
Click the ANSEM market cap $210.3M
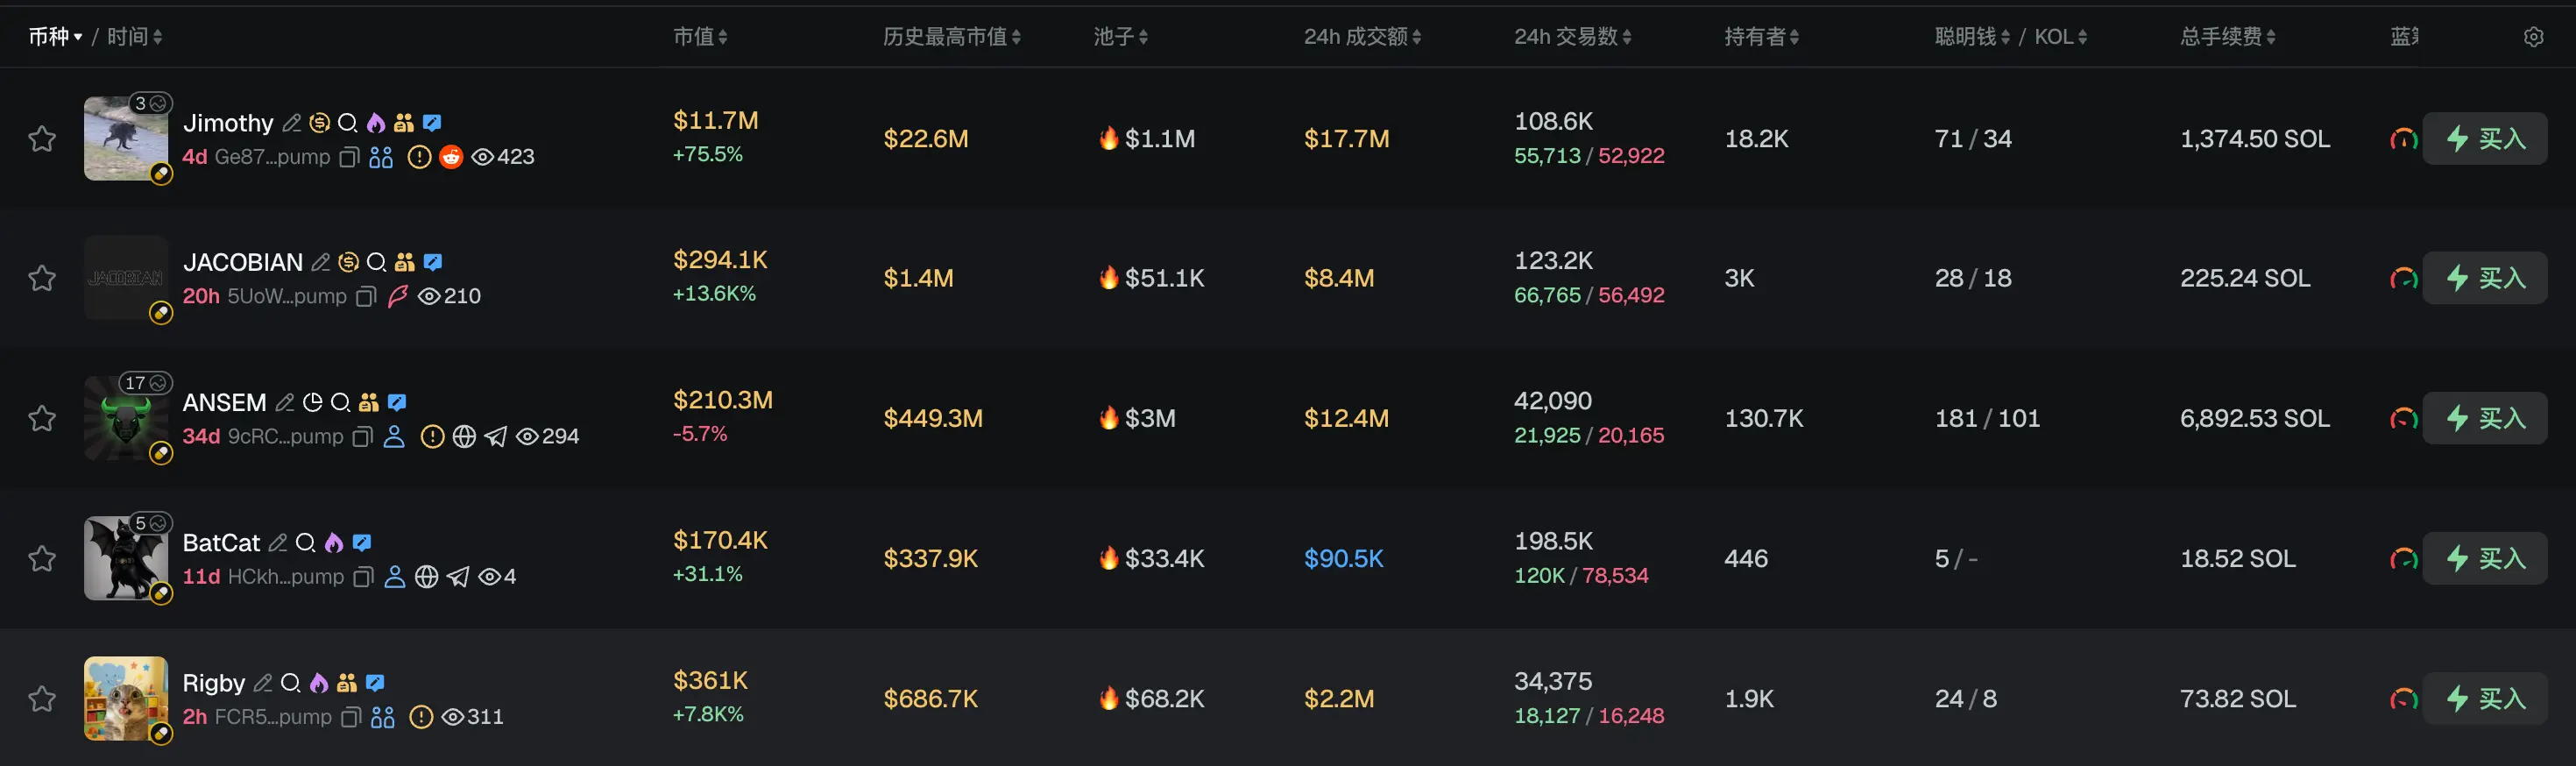tap(723, 400)
